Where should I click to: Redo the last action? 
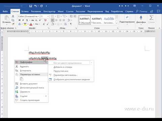tap(42, 6)
